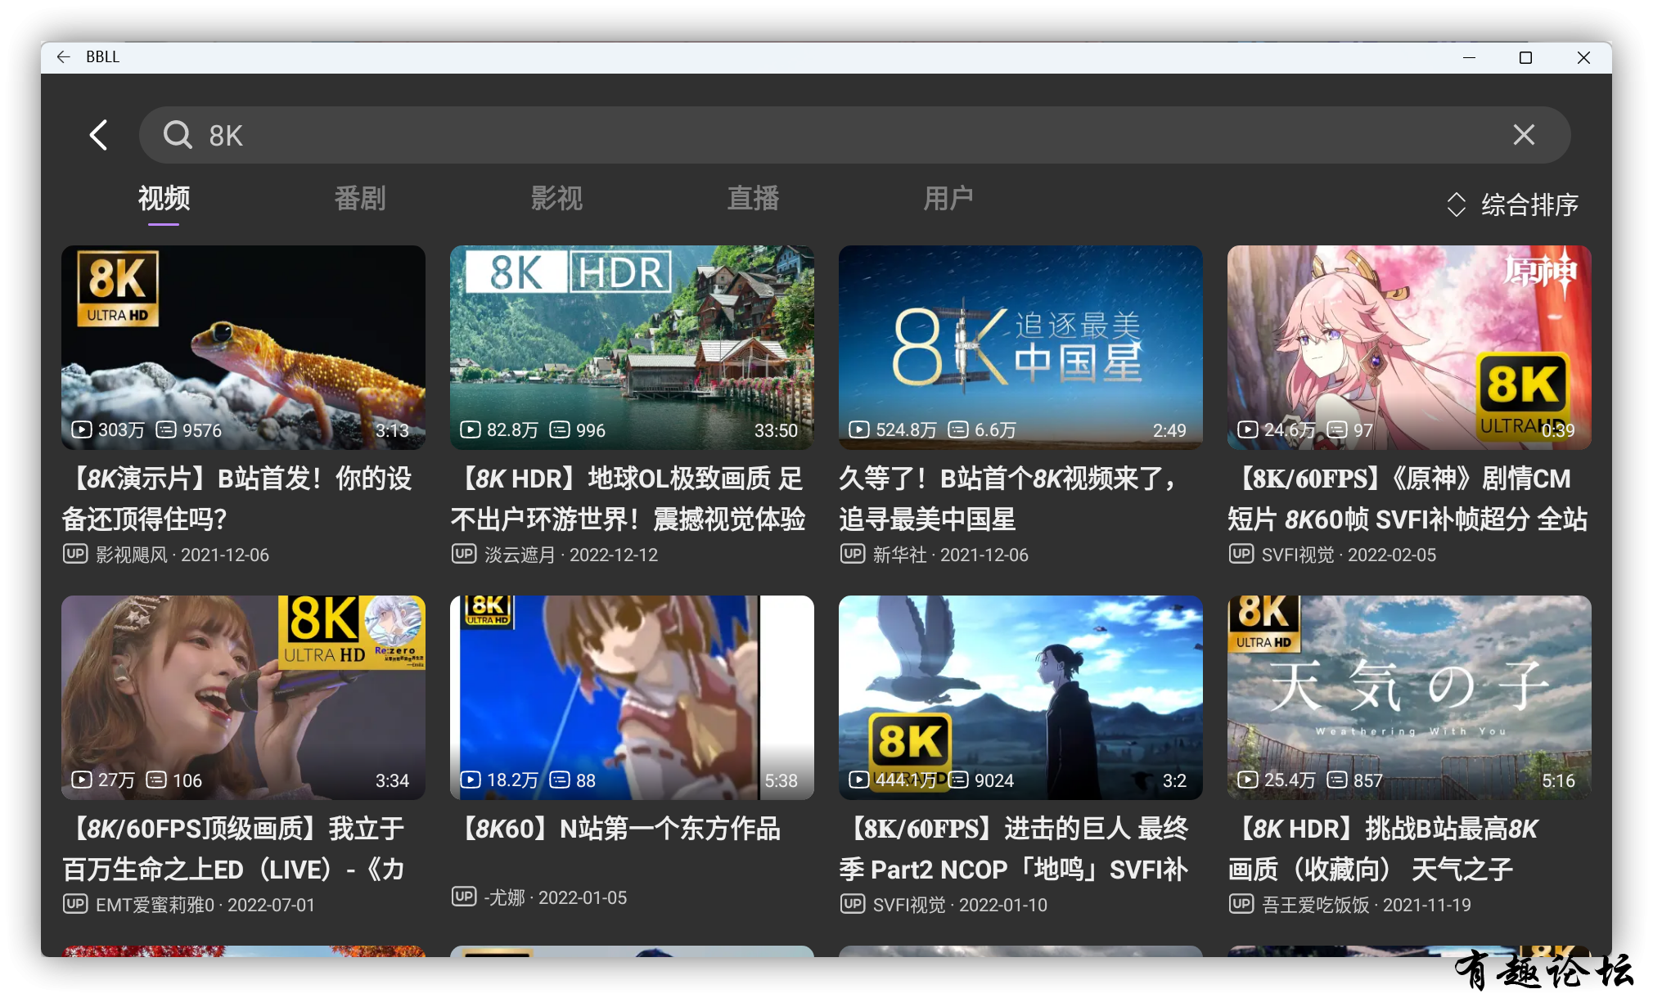Click UP badge beside 淡云遮月

[464, 554]
